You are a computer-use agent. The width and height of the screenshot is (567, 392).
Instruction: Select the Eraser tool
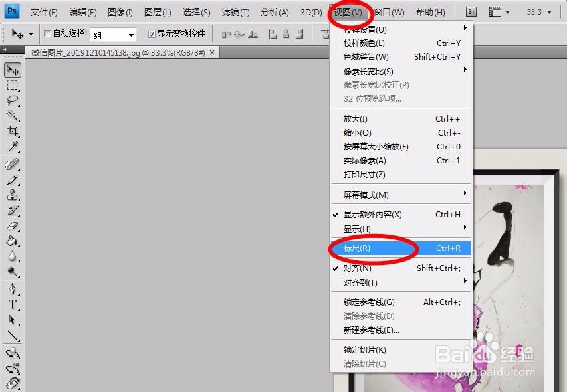point(13,226)
